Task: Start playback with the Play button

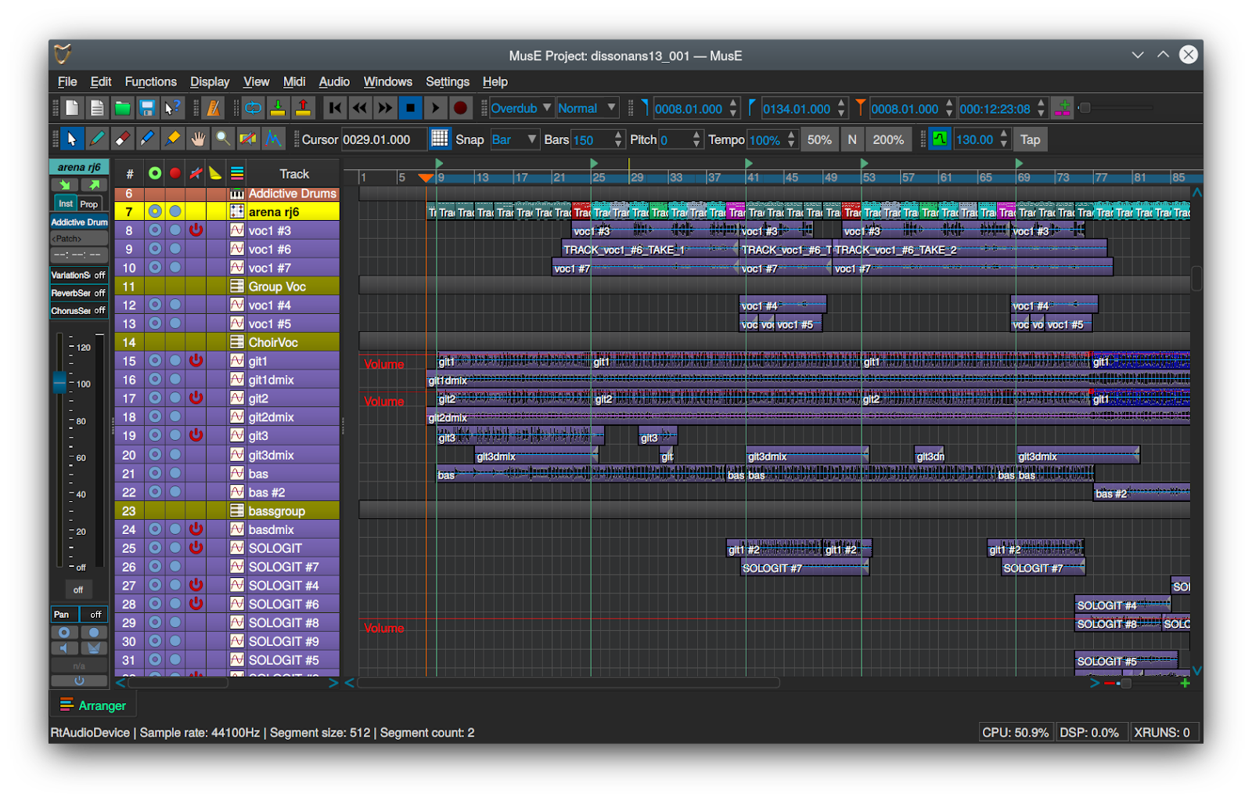Action: 436,108
